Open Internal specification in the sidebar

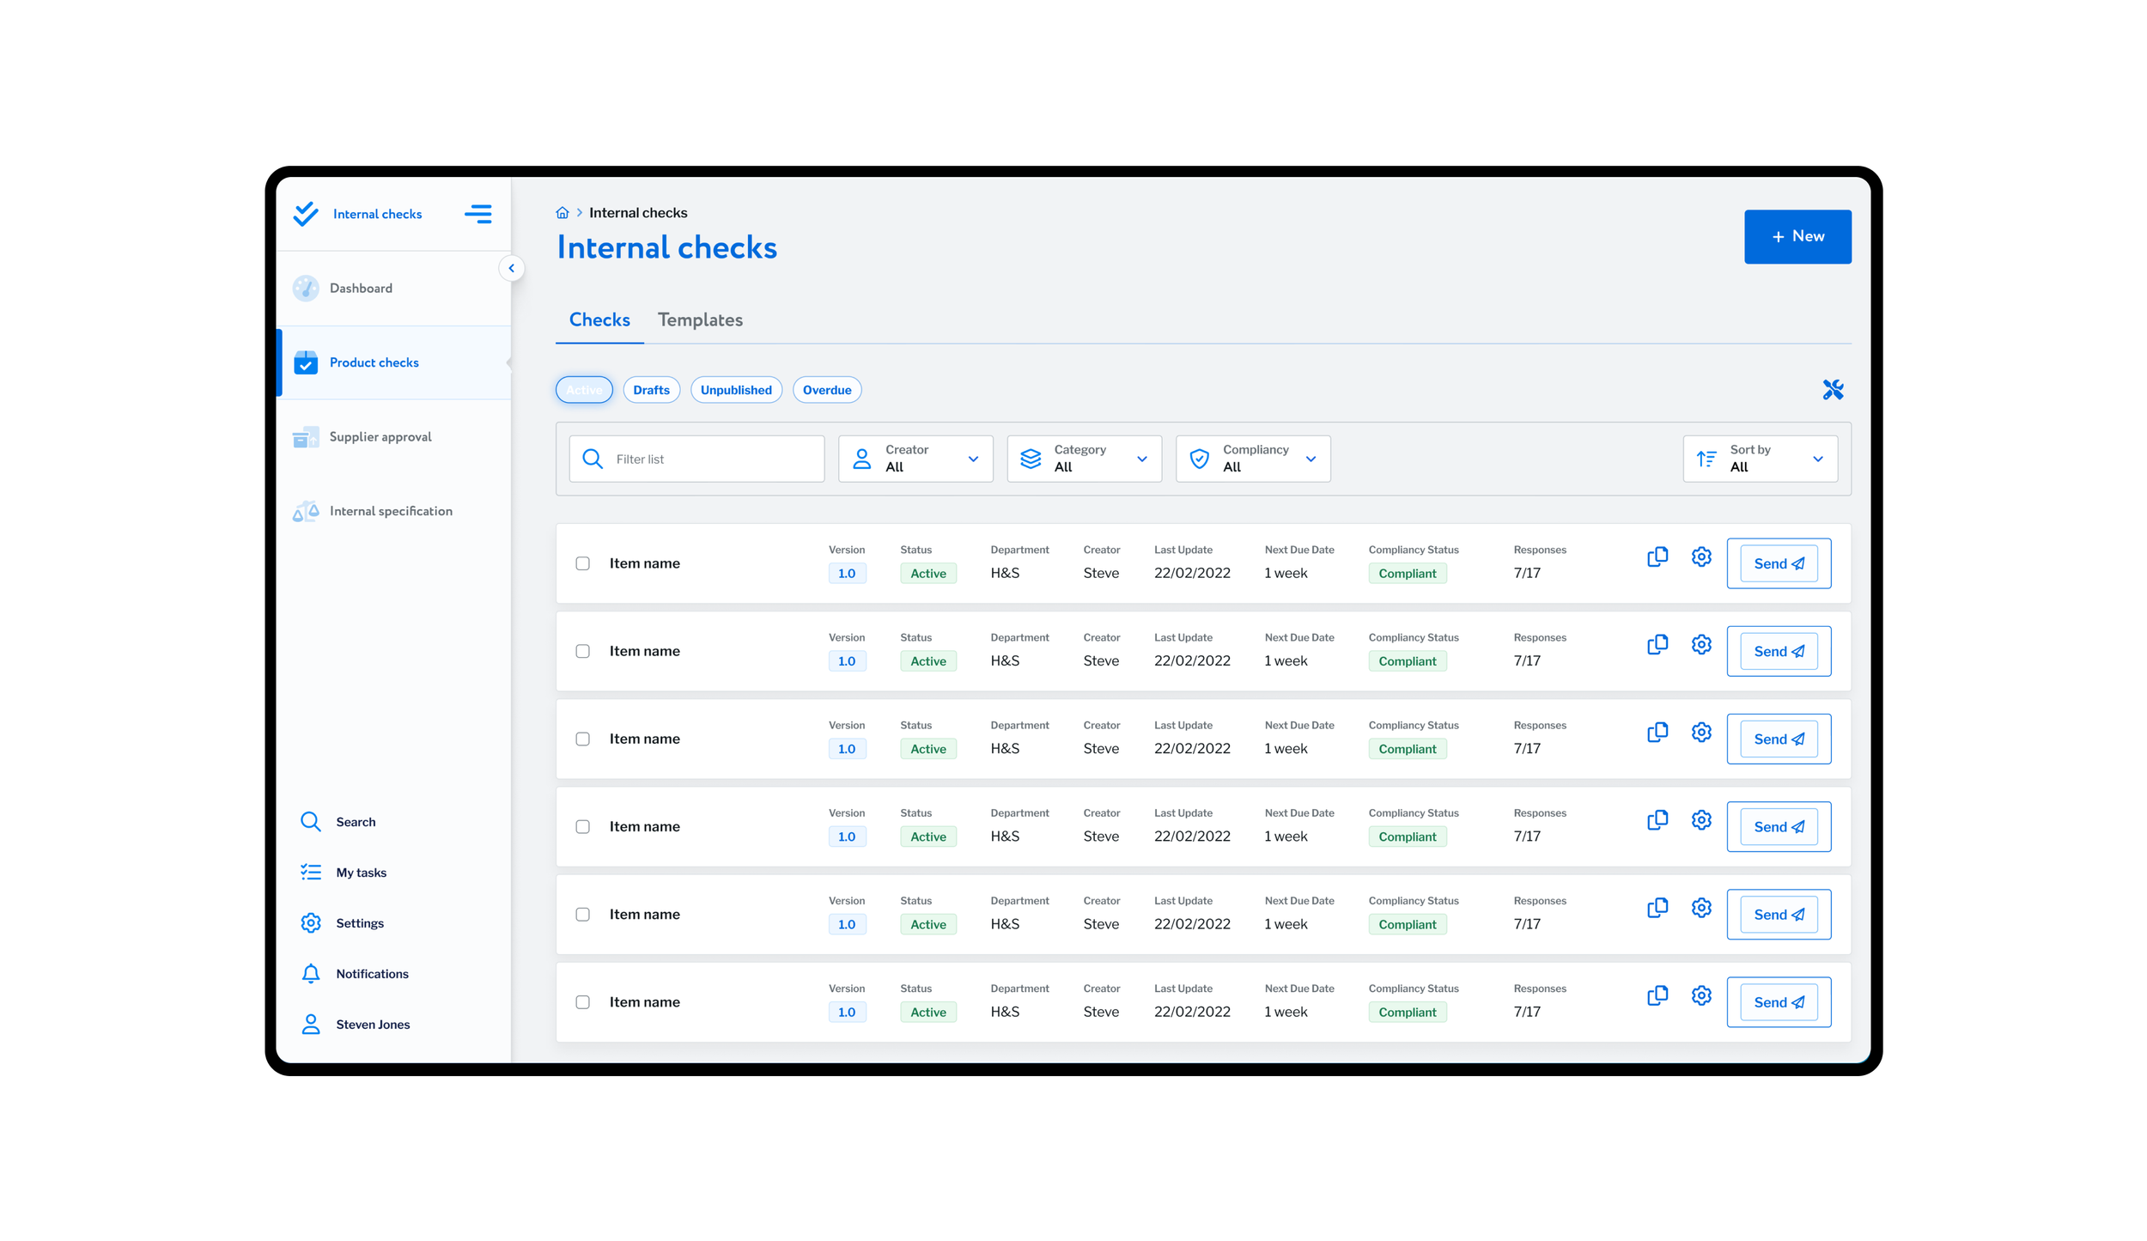pos(390,511)
